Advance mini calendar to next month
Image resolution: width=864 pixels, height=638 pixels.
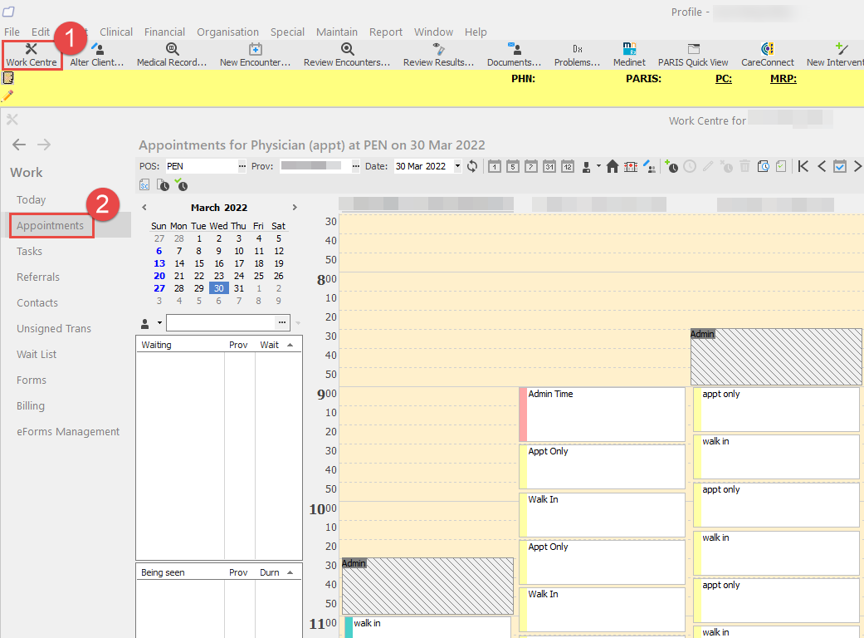(294, 208)
